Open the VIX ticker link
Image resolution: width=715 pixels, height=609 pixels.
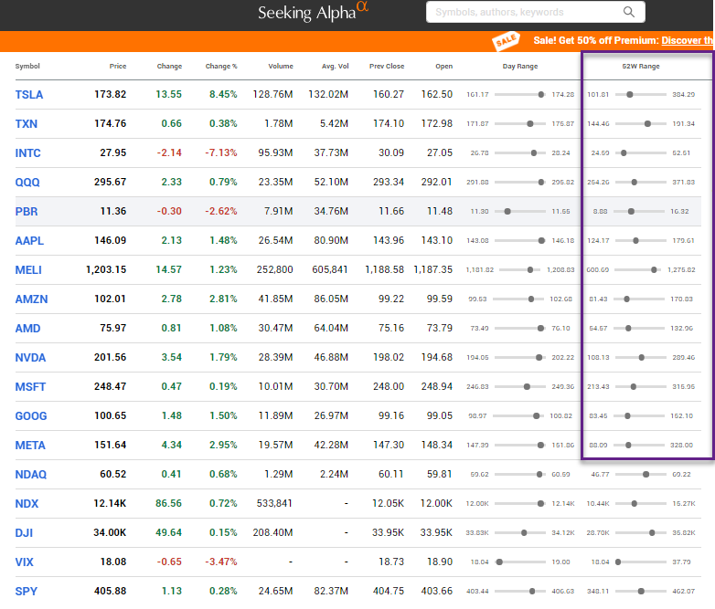24,562
